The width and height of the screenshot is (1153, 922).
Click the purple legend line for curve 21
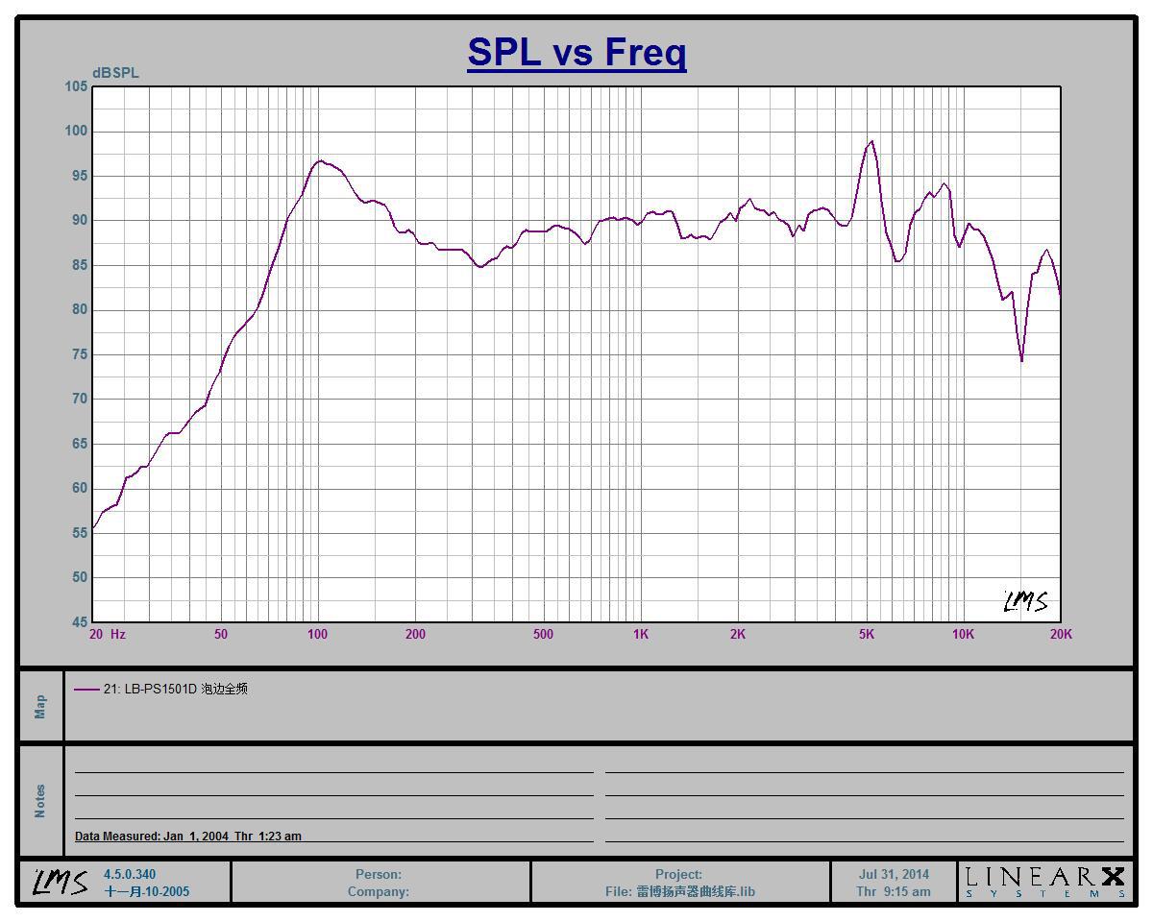point(86,689)
